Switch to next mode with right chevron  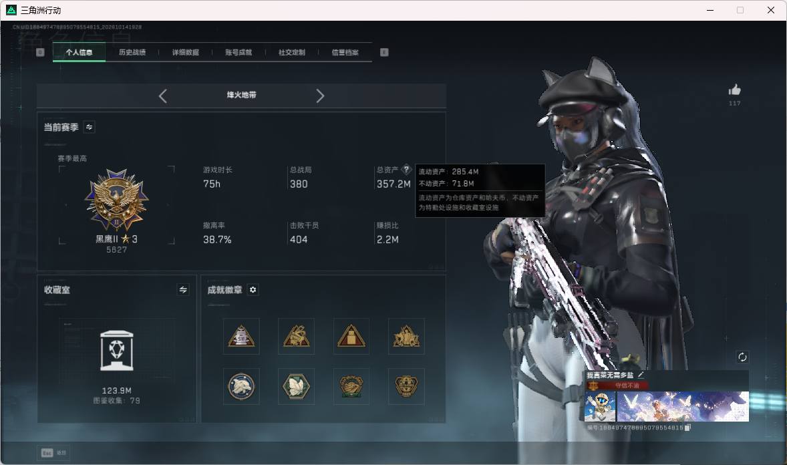320,96
